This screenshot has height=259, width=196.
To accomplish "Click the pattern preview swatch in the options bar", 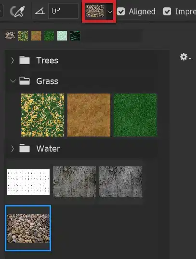I will point(95,11).
